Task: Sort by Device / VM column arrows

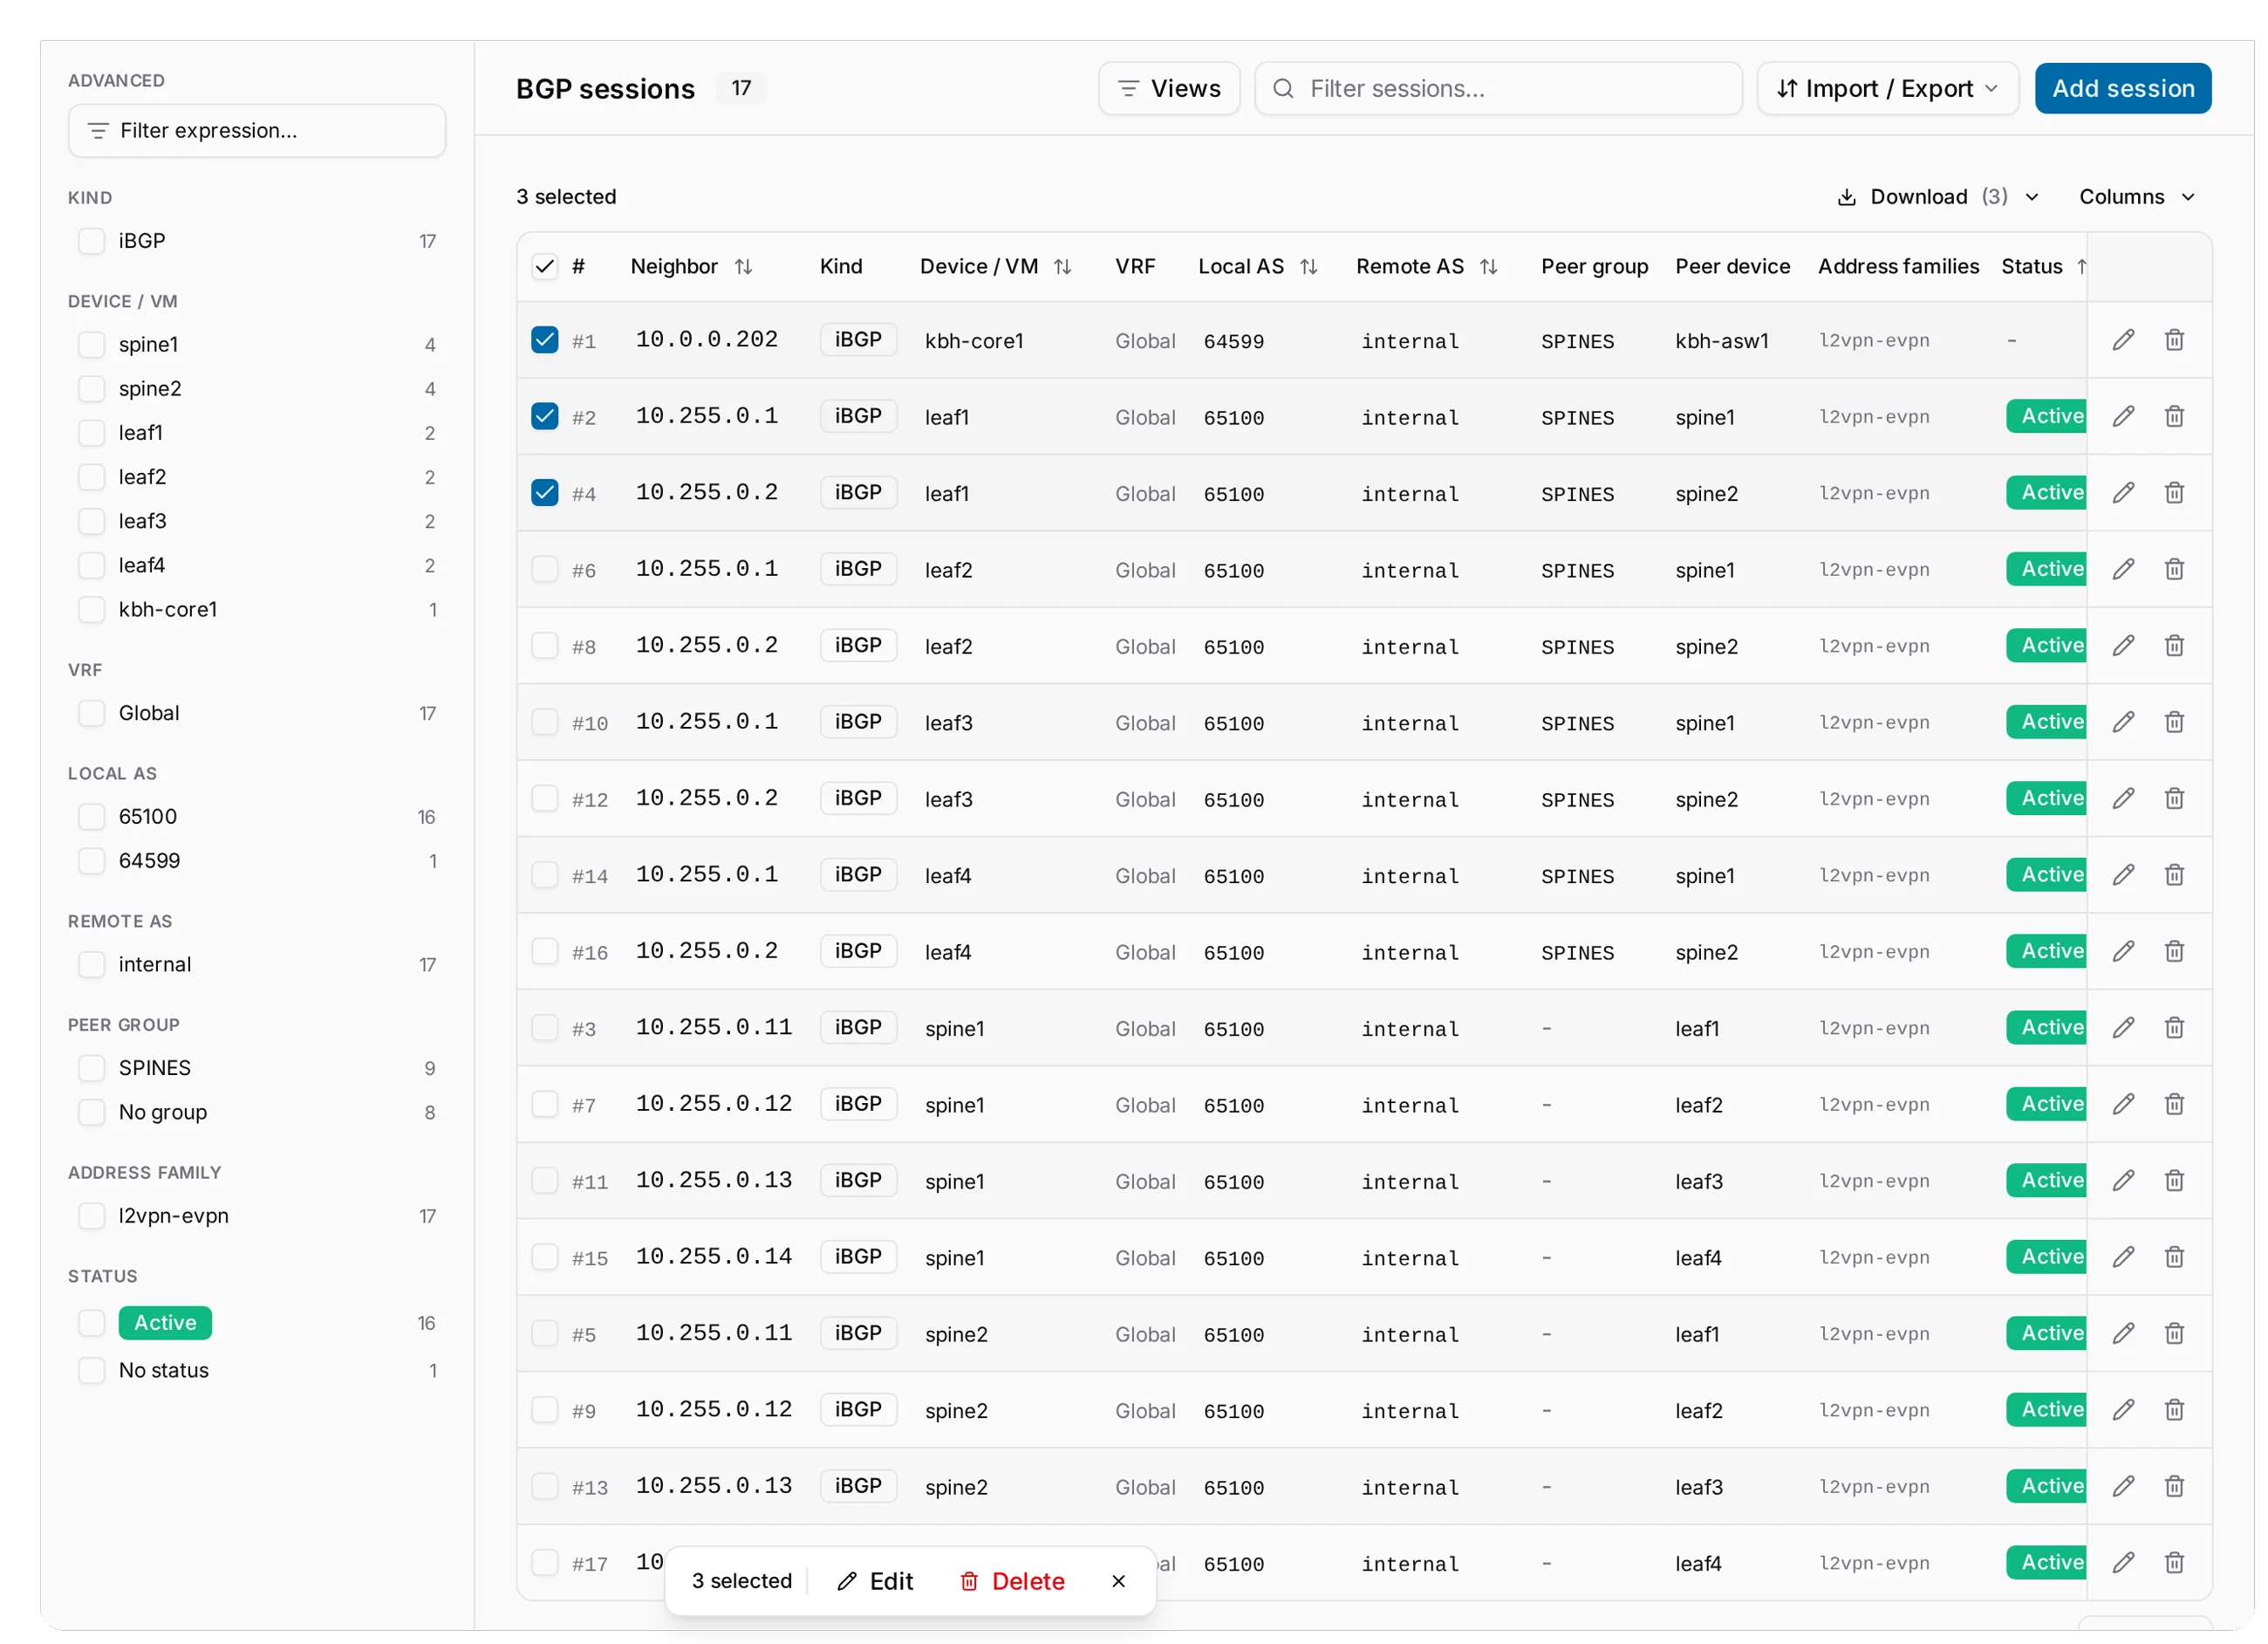Action: pos(1062,267)
